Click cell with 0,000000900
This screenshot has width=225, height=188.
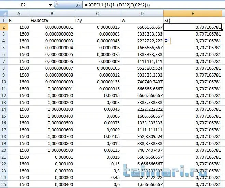(52, 150)
